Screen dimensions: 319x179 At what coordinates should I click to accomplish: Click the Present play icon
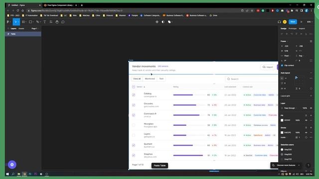click(301, 22)
